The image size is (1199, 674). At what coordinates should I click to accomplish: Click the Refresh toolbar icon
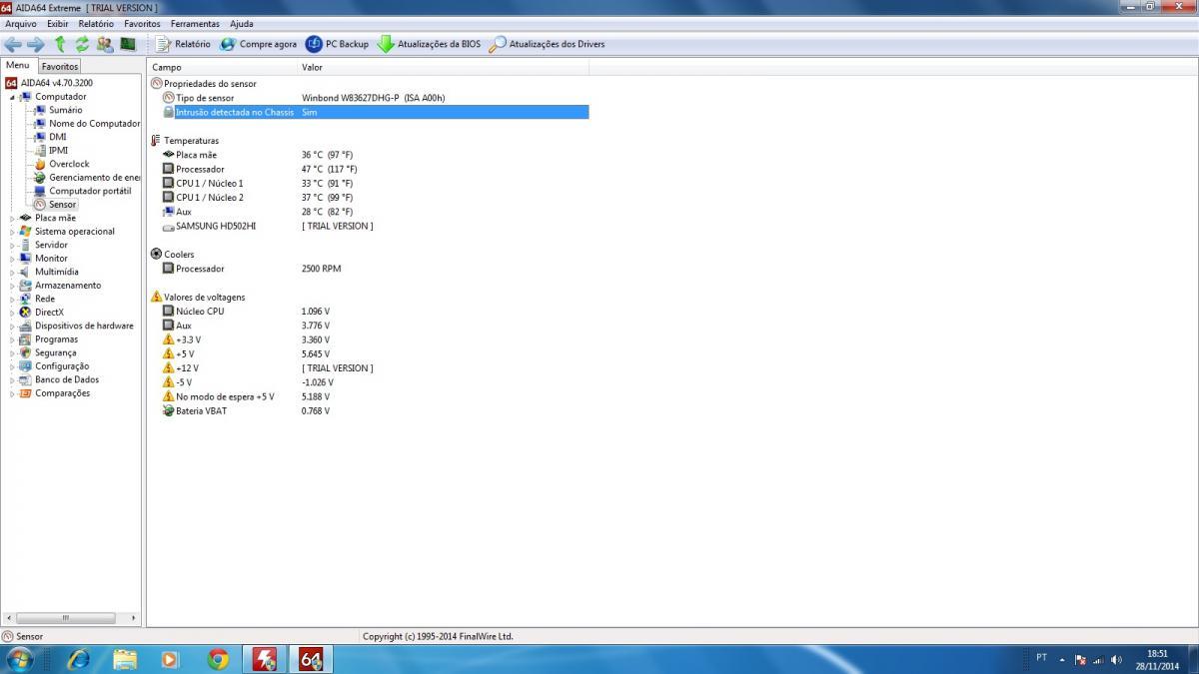82,44
